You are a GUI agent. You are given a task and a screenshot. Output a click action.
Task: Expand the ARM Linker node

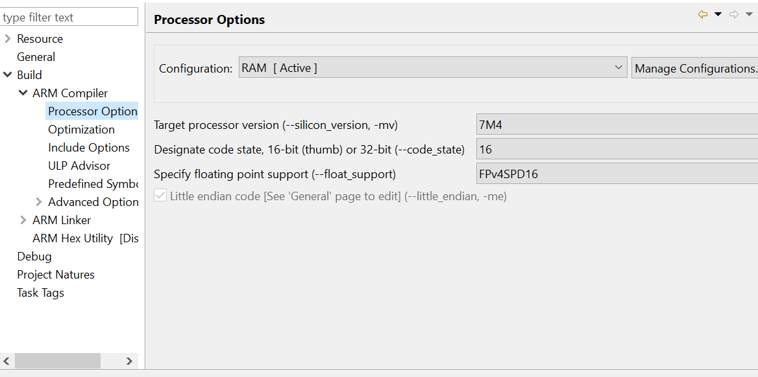pyautogui.click(x=23, y=220)
